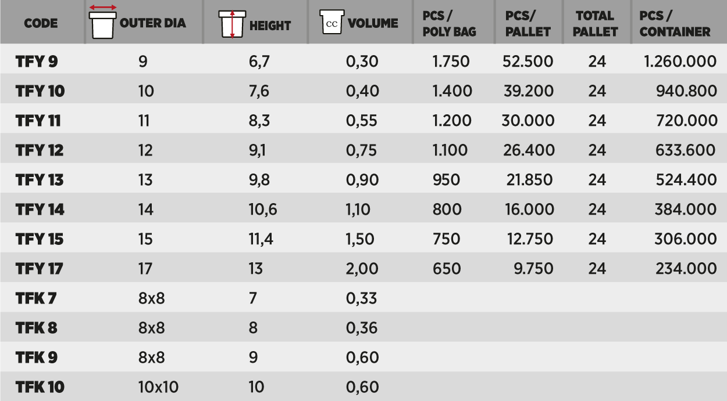Select the PCS / CONTAINER header

(675, 24)
